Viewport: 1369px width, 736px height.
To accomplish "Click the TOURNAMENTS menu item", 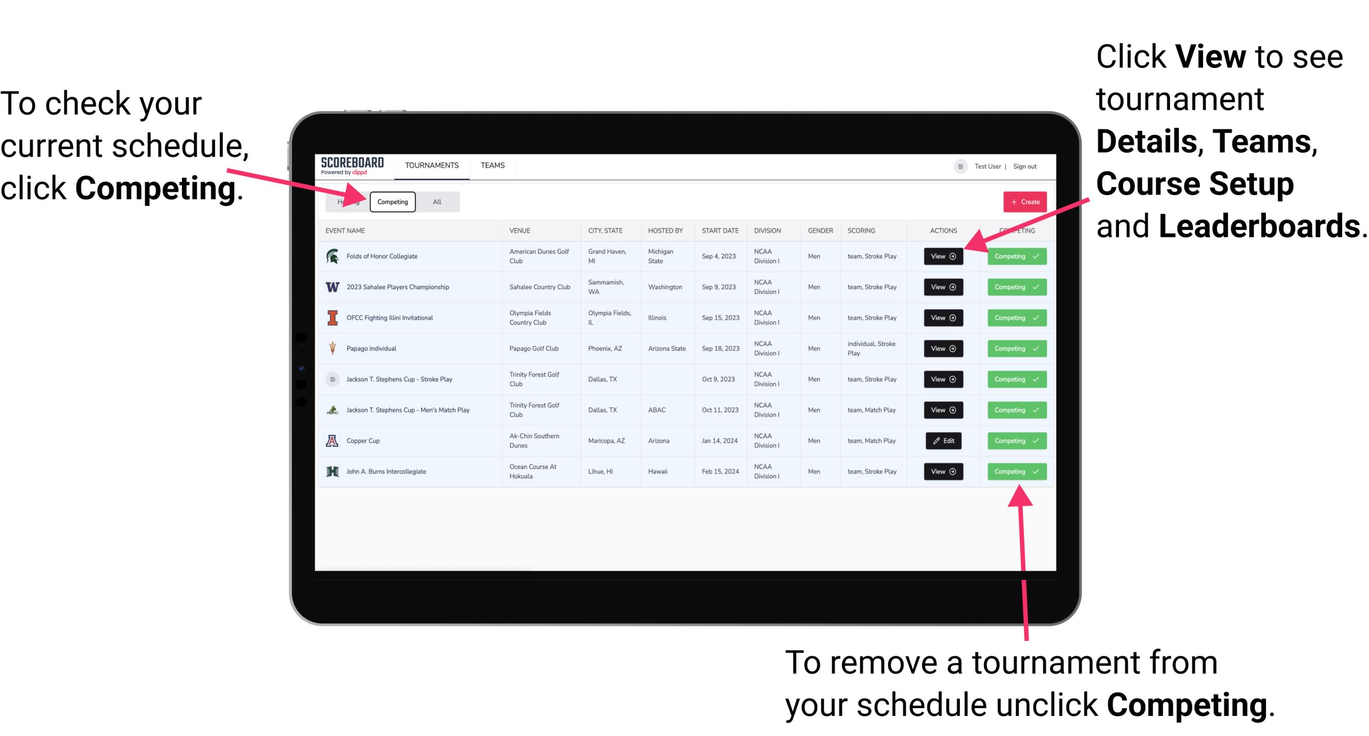I will pos(430,165).
